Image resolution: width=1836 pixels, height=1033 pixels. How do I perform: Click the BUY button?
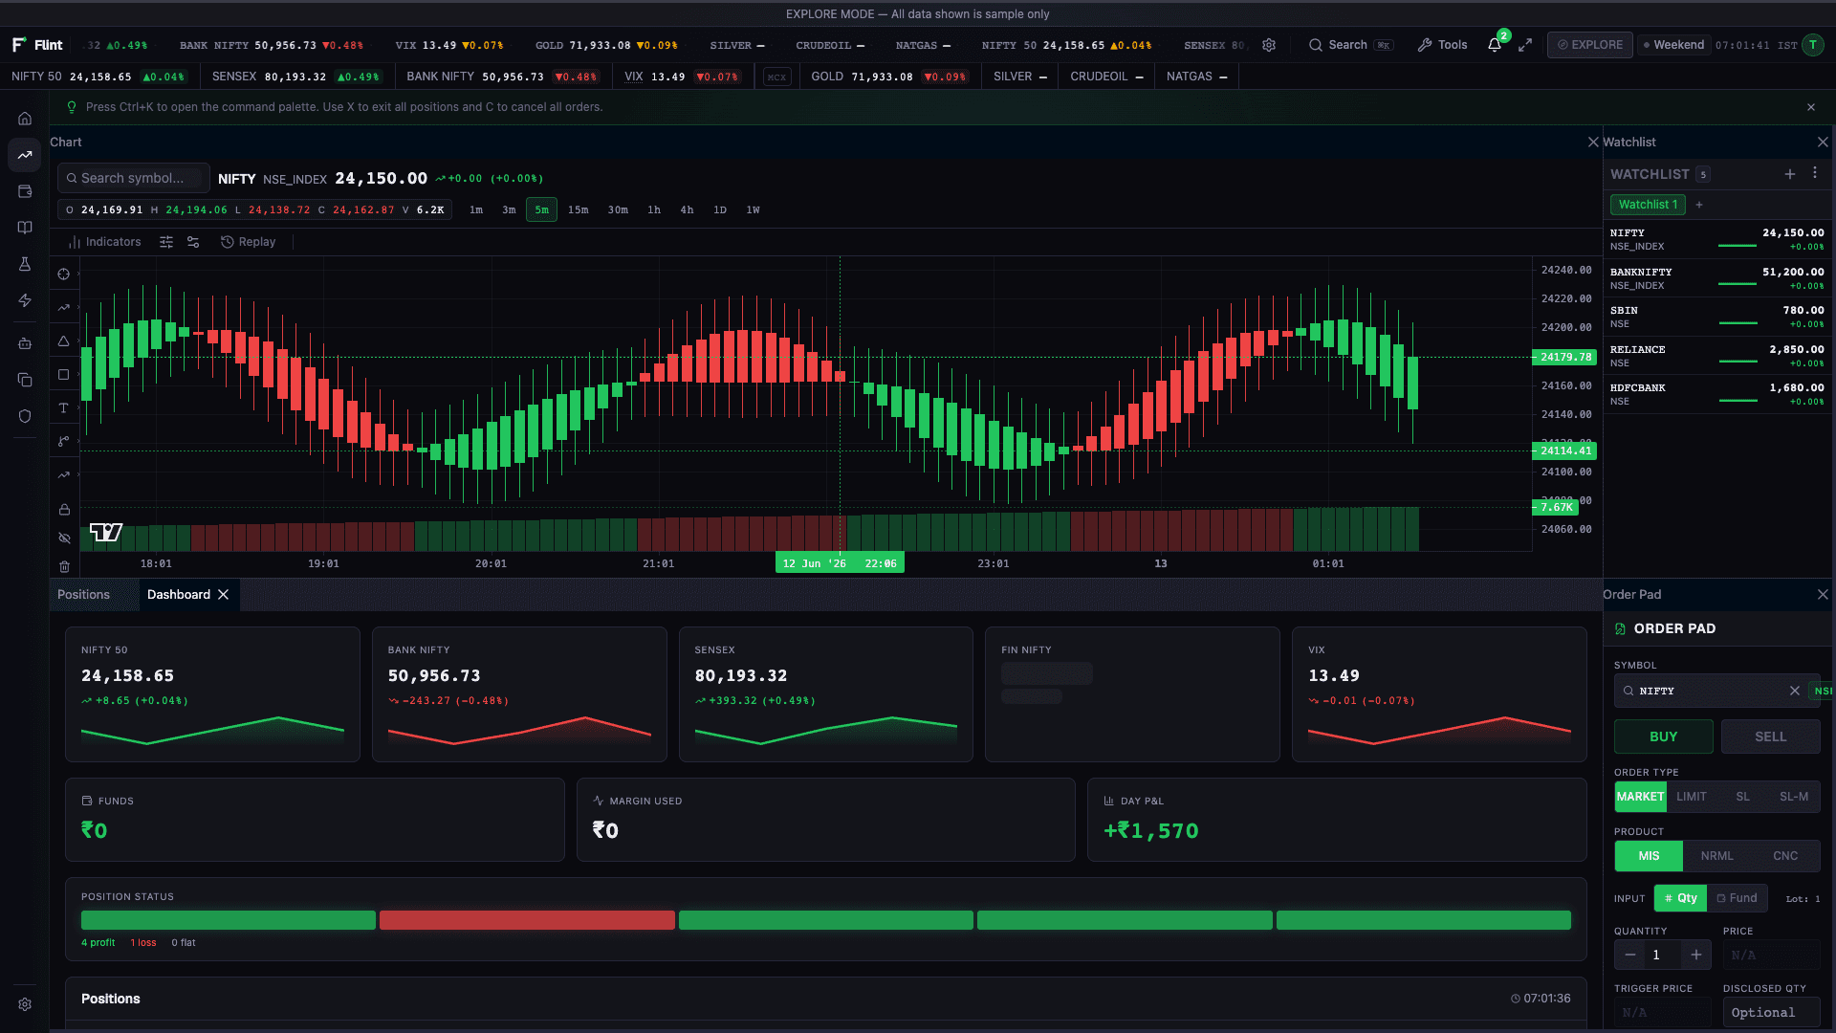pos(1663,736)
